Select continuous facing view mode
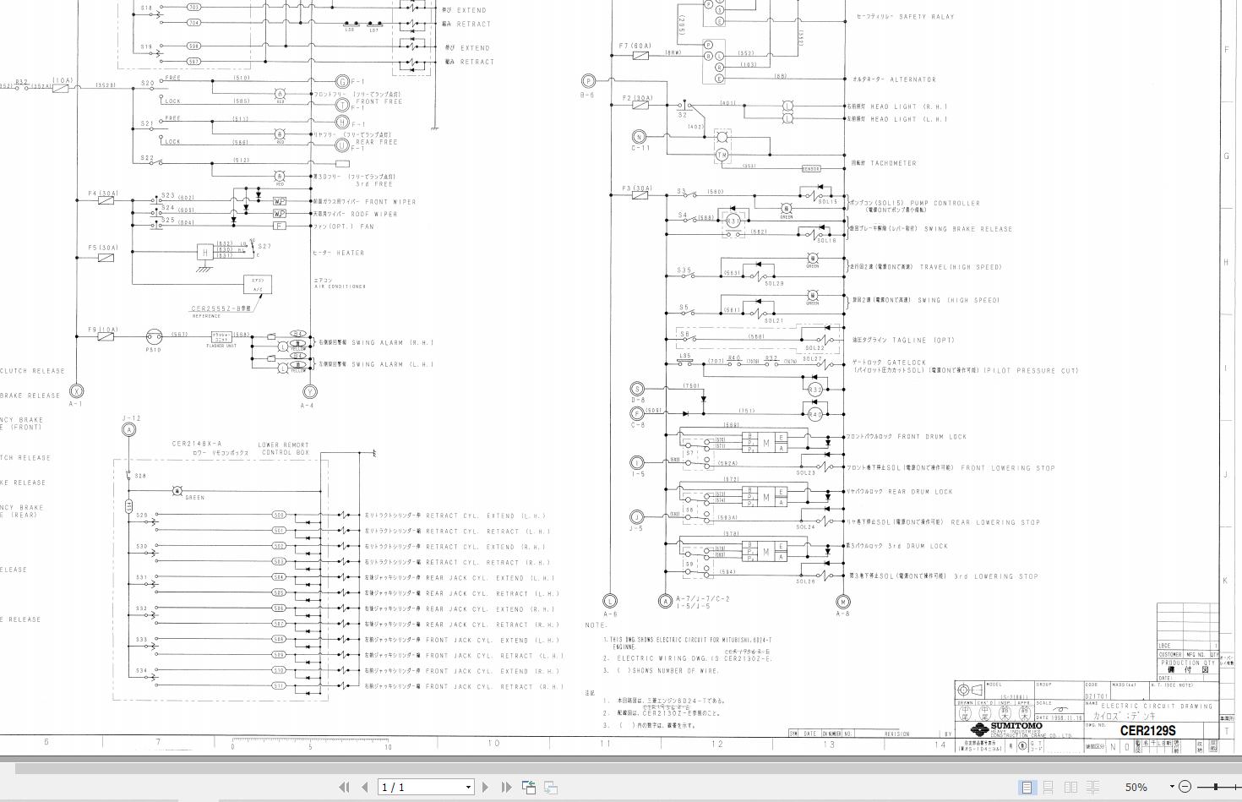The height and width of the screenshot is (802, 1242). coord(1092,787)
